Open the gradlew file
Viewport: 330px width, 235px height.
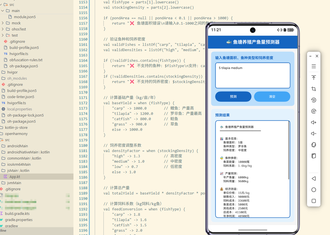pos(11,226)
